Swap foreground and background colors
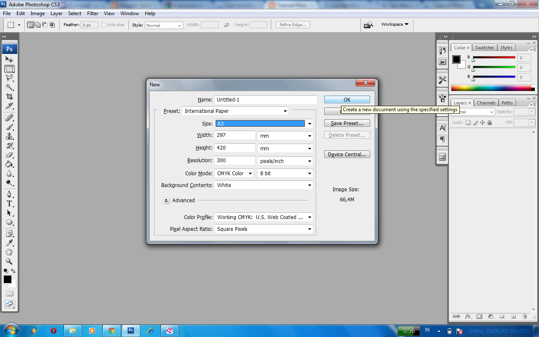Image resolution: width=539 pixels, height=337 pixels. [x=13, y=271]
